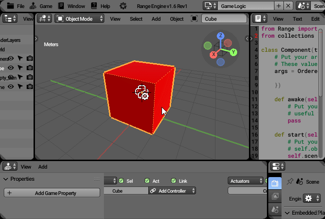Viewport: 325px width, 219px height.
Task: Collapse the Properties panel section
Action: [6, 179]
